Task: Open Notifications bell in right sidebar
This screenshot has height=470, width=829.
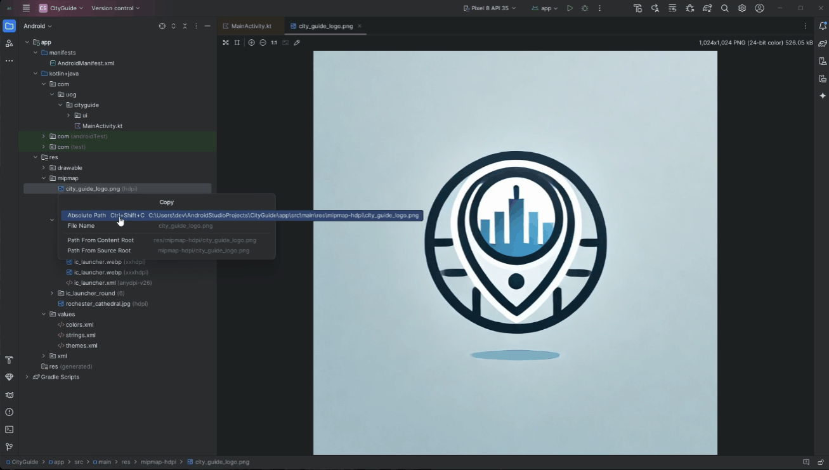Action: tap(823, 26)
